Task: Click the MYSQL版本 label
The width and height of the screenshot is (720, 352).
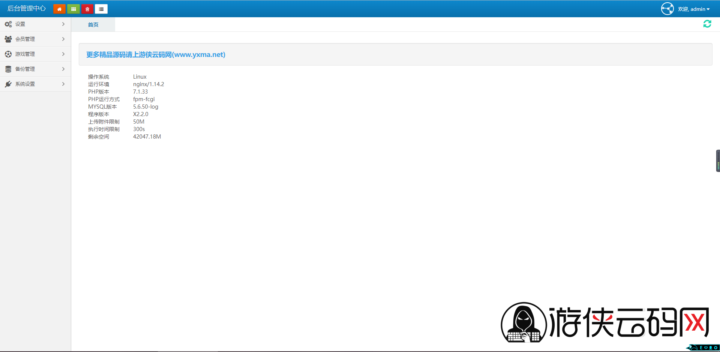Action: coord(102,107)
